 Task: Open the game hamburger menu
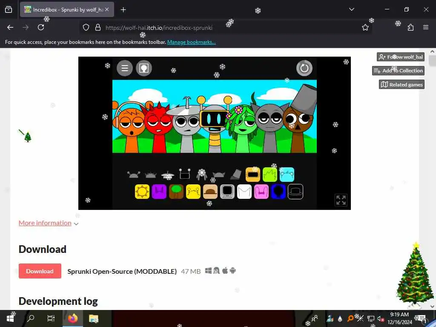coord(125,68)
